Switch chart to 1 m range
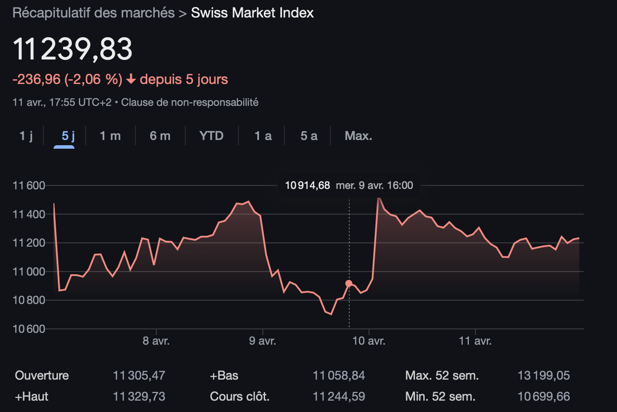This screenshot has width=617, height=412. point(110,136)
